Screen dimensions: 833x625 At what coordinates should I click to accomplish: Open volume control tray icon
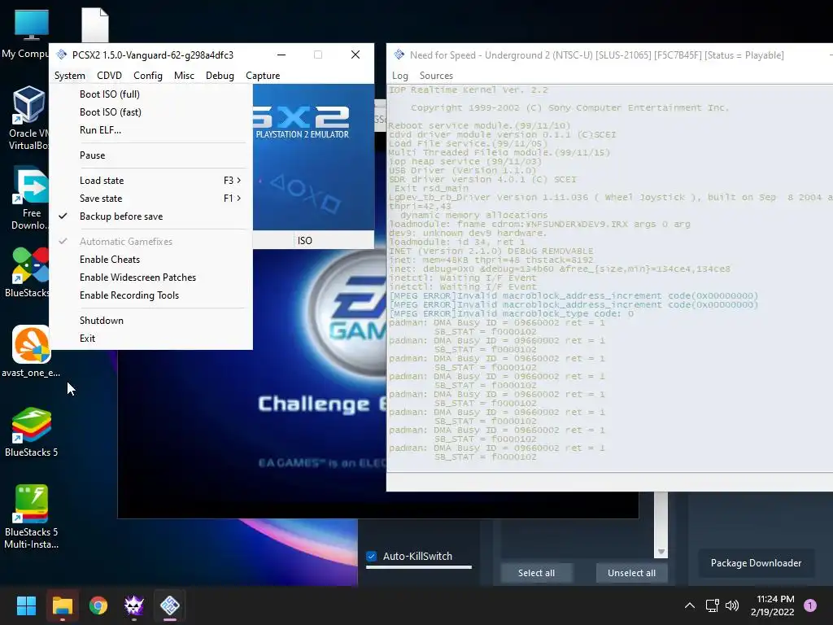coord(732,605)
